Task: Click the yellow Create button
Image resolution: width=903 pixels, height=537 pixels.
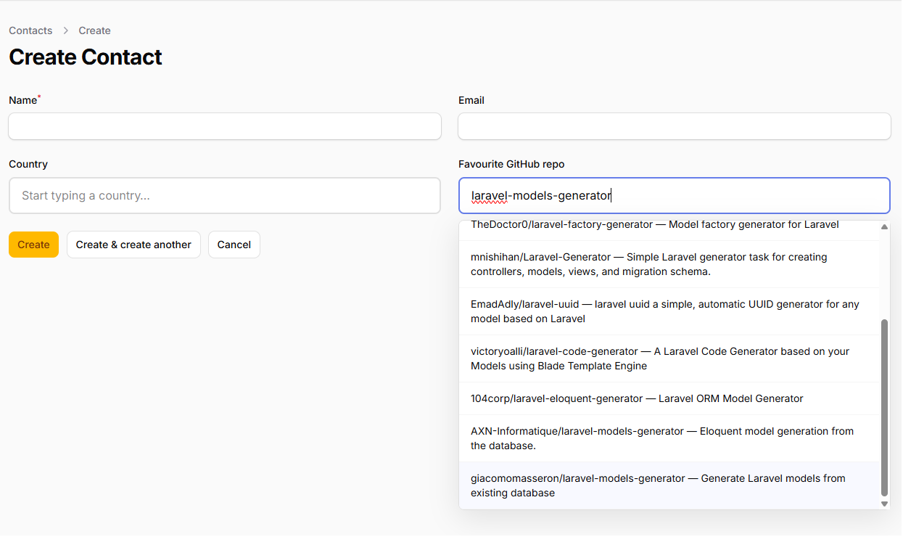Action: click(x=33, y=245)
